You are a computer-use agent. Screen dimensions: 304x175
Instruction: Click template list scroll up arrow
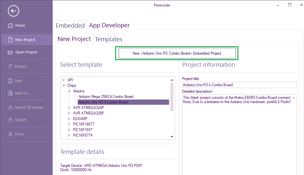(x=172, y=80)
